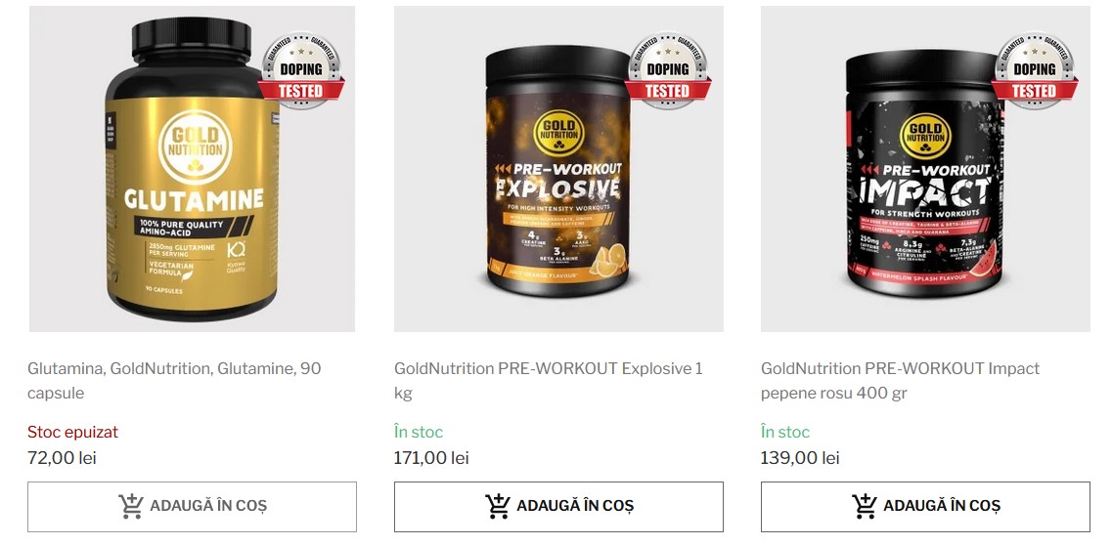
Task: Click the 139,00 lei price
Action: click(x=800, y=458)
